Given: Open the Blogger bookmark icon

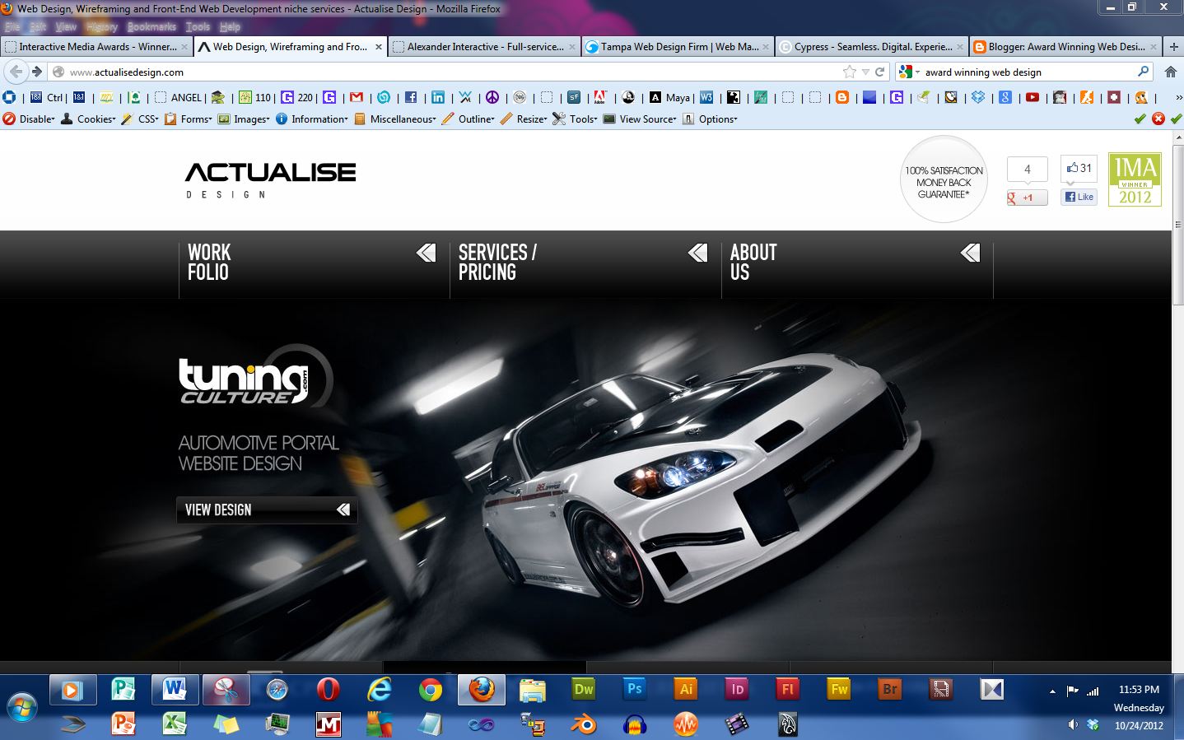Looking at the screenshot, I should [842, 97].
